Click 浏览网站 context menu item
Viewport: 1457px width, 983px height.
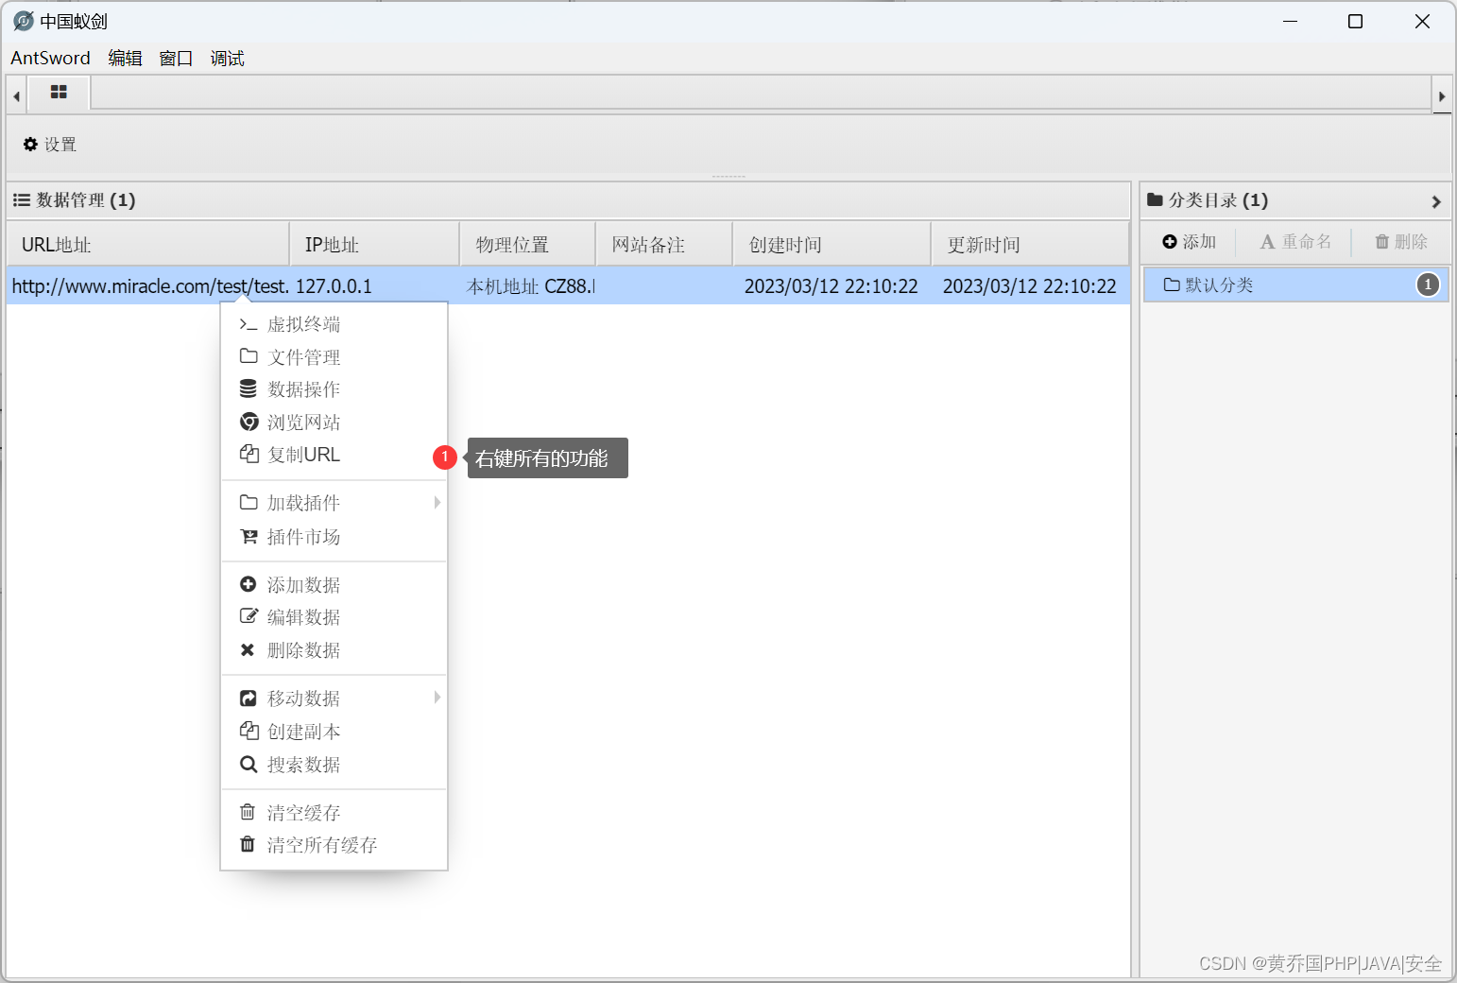[334, 423]
